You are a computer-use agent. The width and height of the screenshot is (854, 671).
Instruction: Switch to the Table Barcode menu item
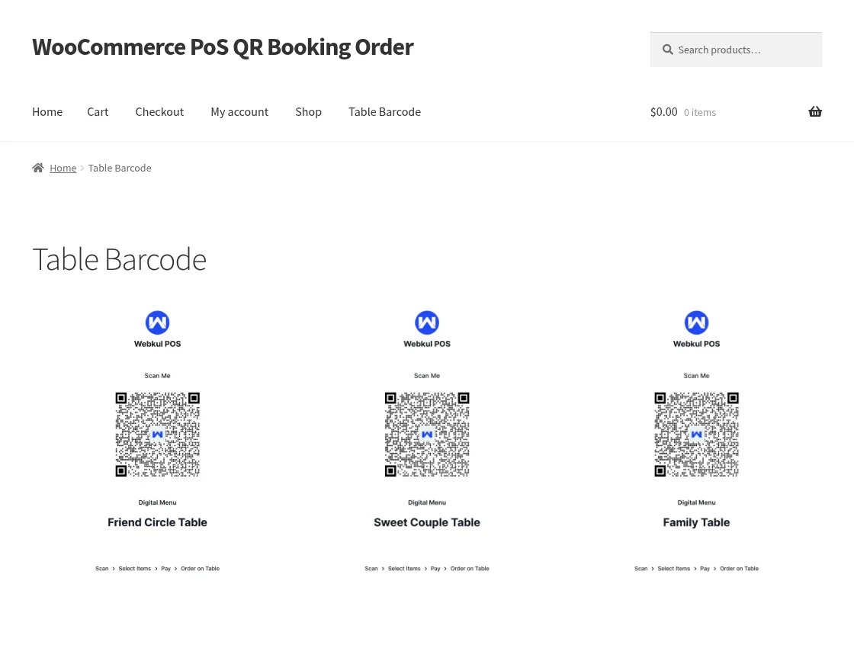[x=384, y=111]
